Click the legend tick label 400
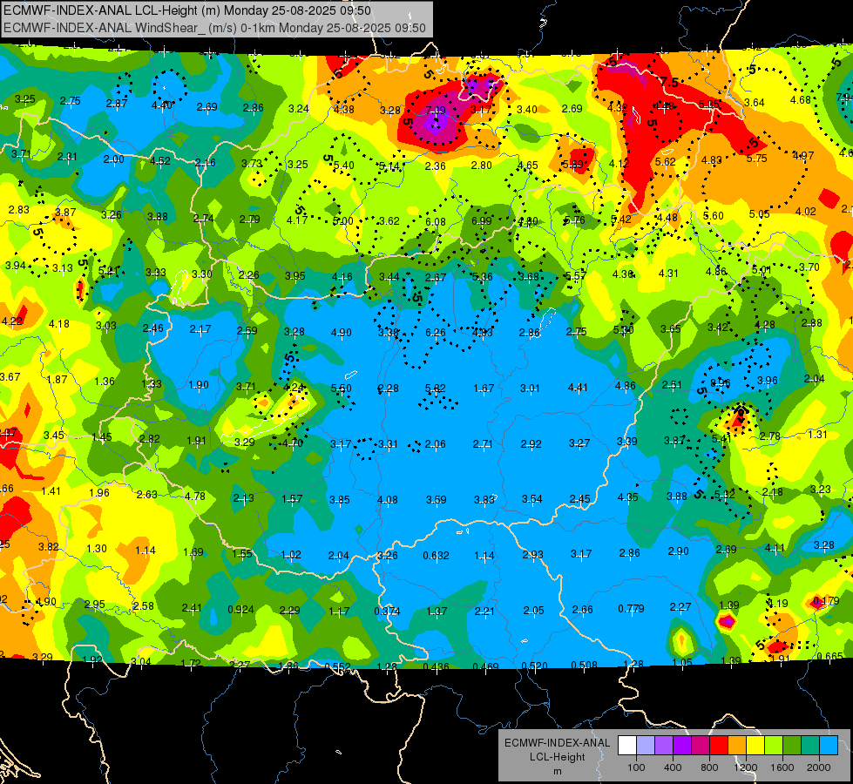Viewport: 853px width, 784px height. [x=673, y=767]
